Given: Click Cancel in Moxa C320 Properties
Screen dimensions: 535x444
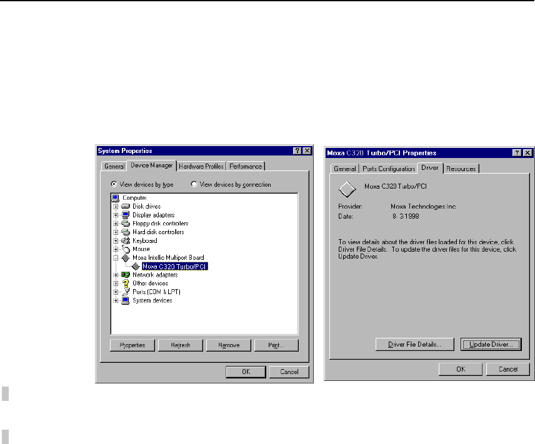Looking at the screenshot, I should [x=508, y=369].
